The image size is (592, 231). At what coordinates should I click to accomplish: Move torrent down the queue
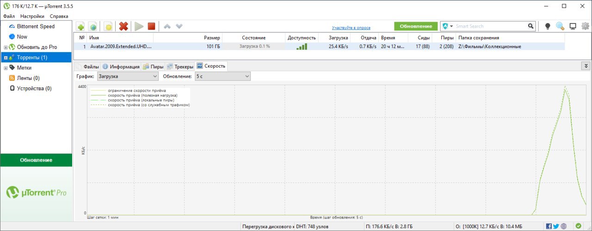click(179, 26)
